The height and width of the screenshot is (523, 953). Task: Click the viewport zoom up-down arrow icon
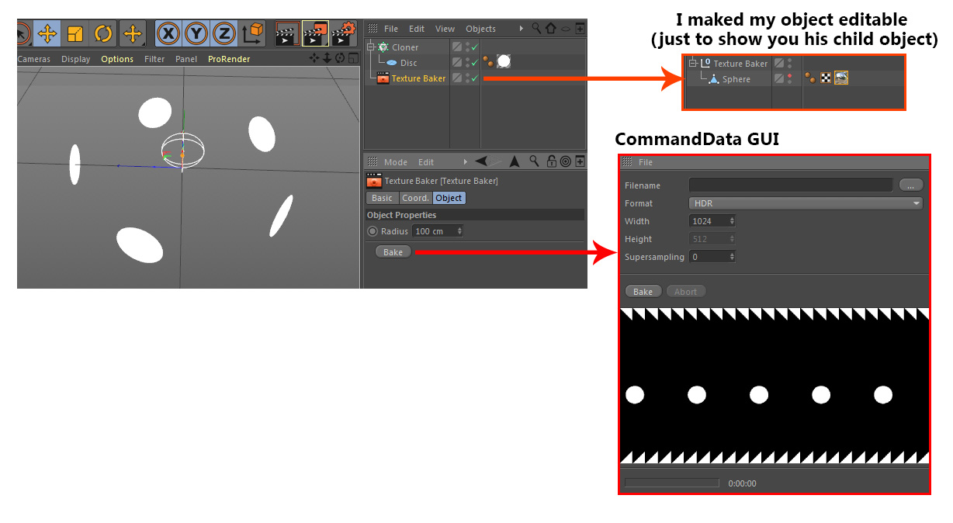(327, 58)
